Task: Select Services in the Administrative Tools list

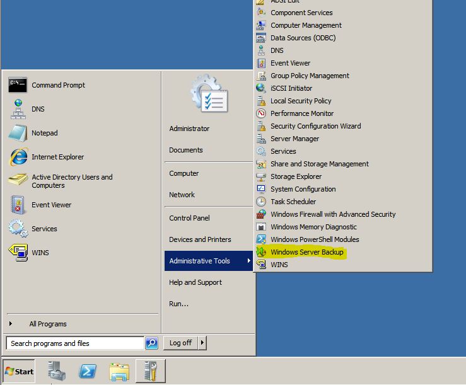Action: 283,151
